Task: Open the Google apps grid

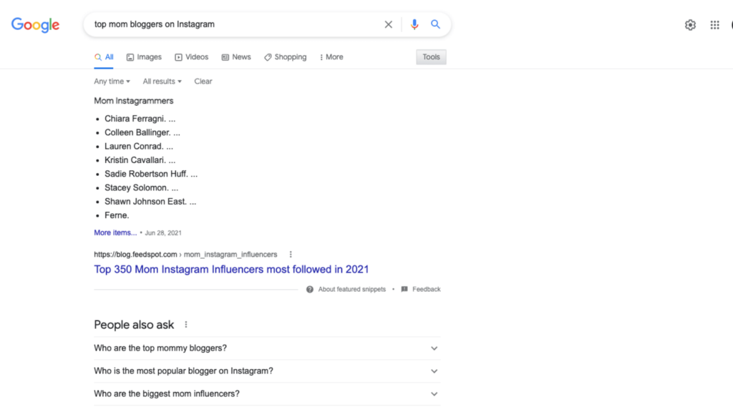Action: tap(714, 25)
